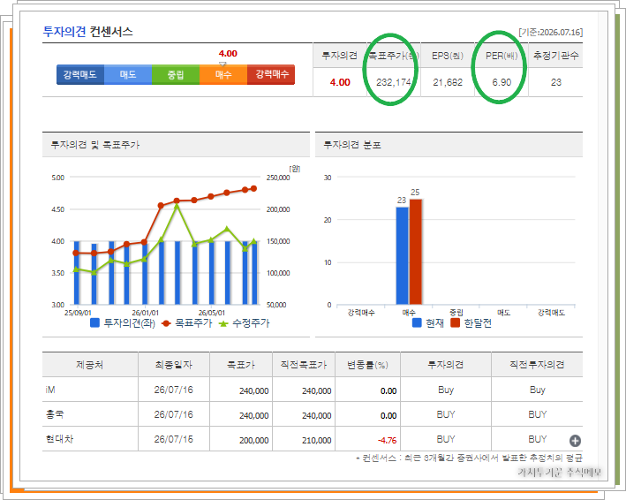Click the red 4.00 opinion value in table
626x500 pixels.
(x=340, y=82)
